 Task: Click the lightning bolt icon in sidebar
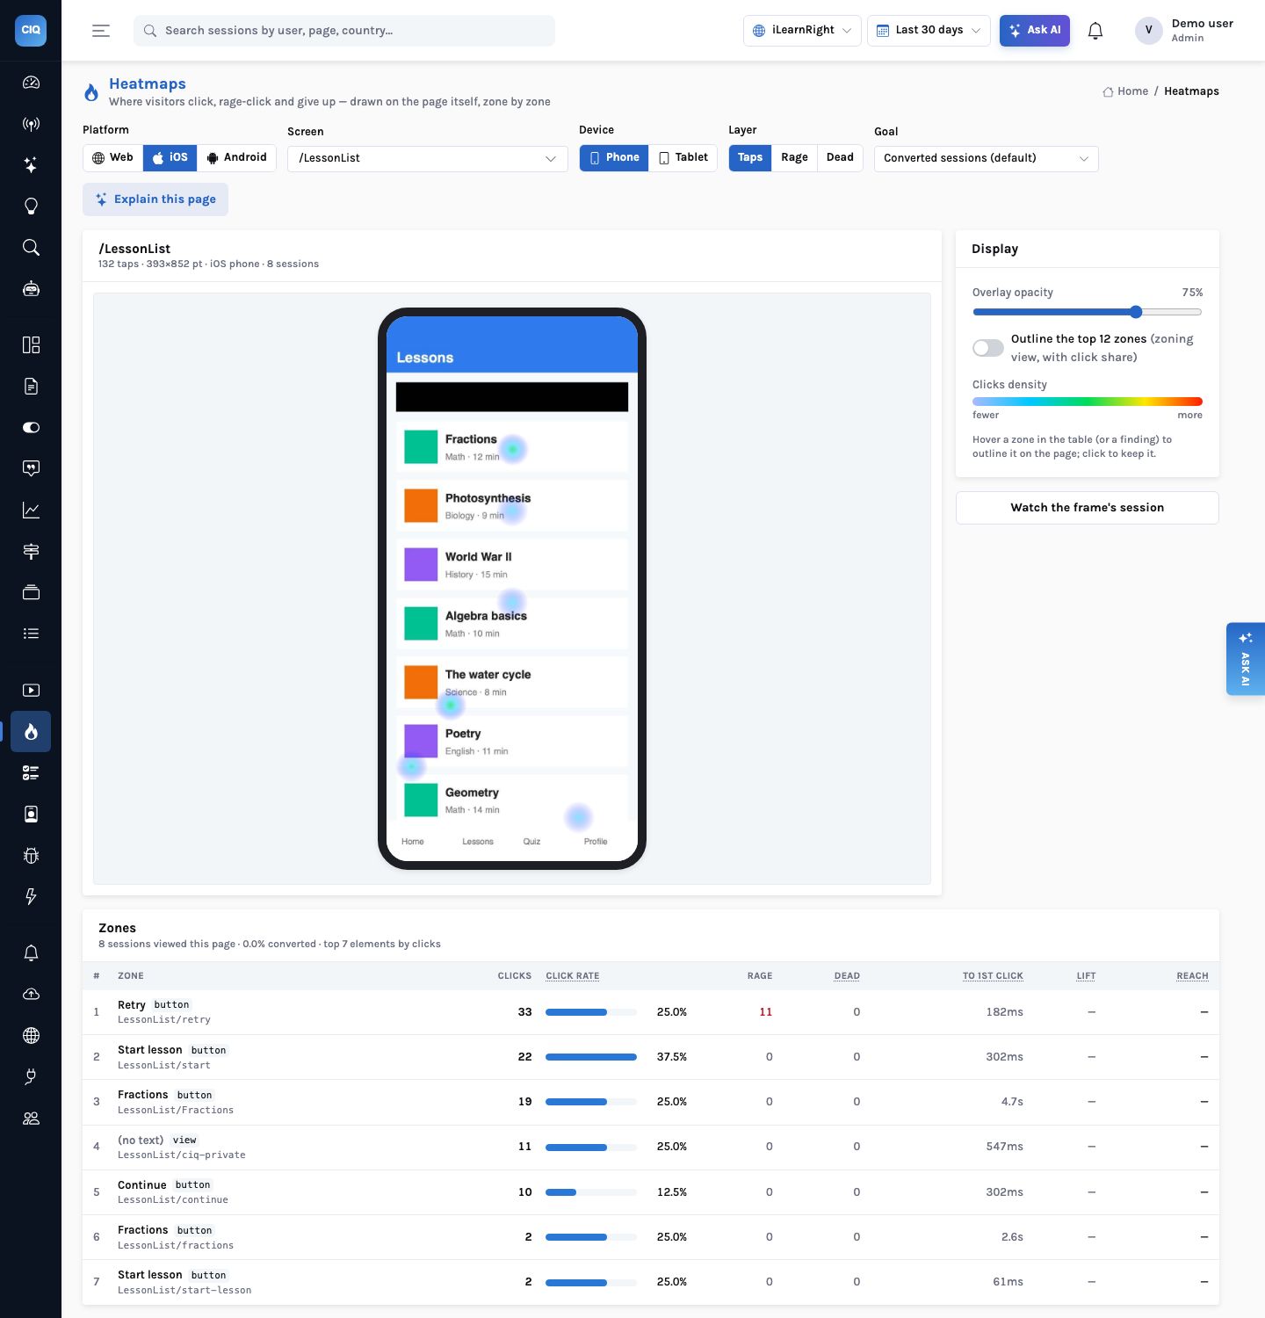31,897
